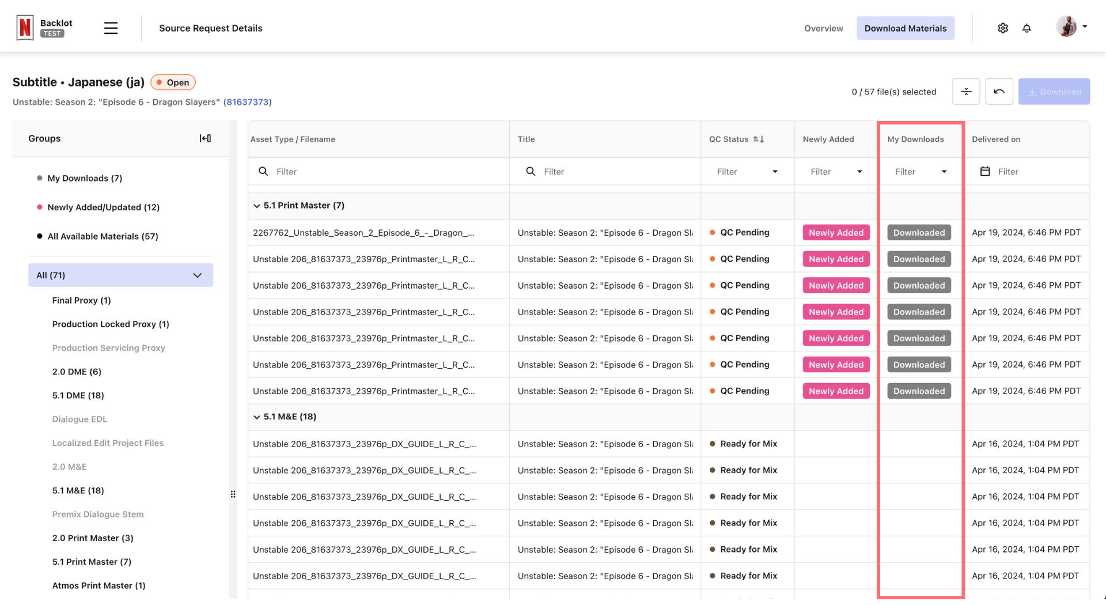Select 5.1 M&E (18) in sidebar
1106x605 pixels.
pyautogui.click(x=78, y=490)
